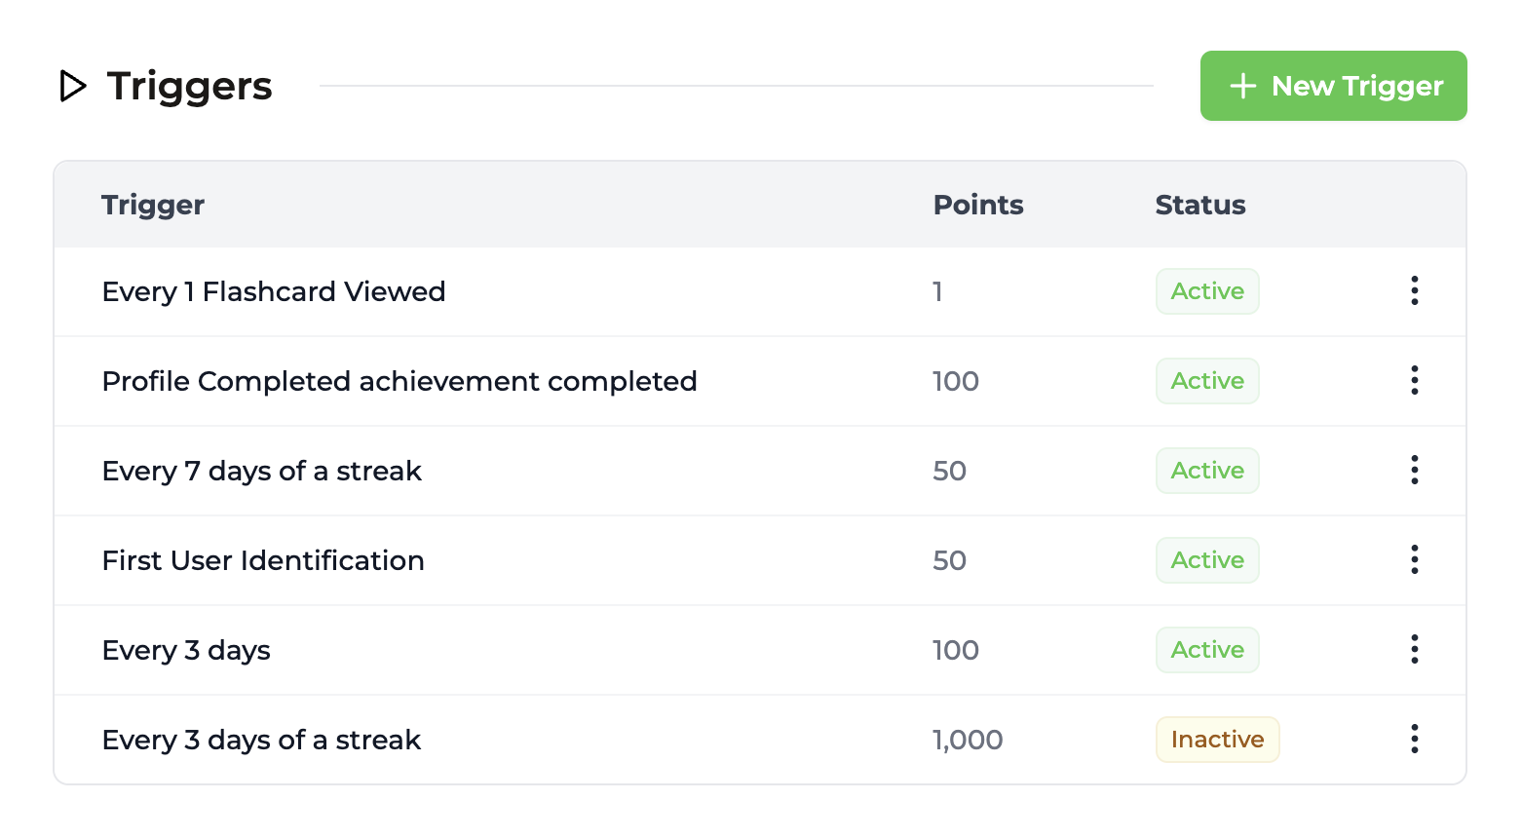Toggle Active status on First User Identification

(x=1207, y=560)
